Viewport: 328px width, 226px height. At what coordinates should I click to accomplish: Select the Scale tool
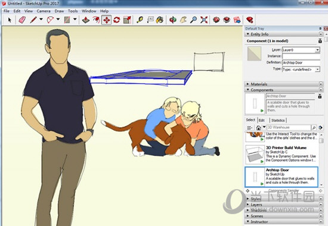pos(127,20)
